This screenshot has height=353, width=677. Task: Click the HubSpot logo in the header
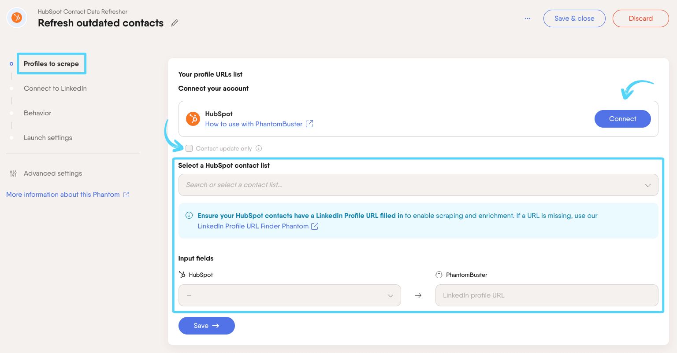coord(17,18)
